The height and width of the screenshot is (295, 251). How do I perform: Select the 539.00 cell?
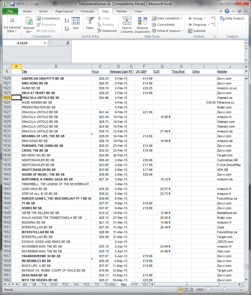[x=204, y=102]
